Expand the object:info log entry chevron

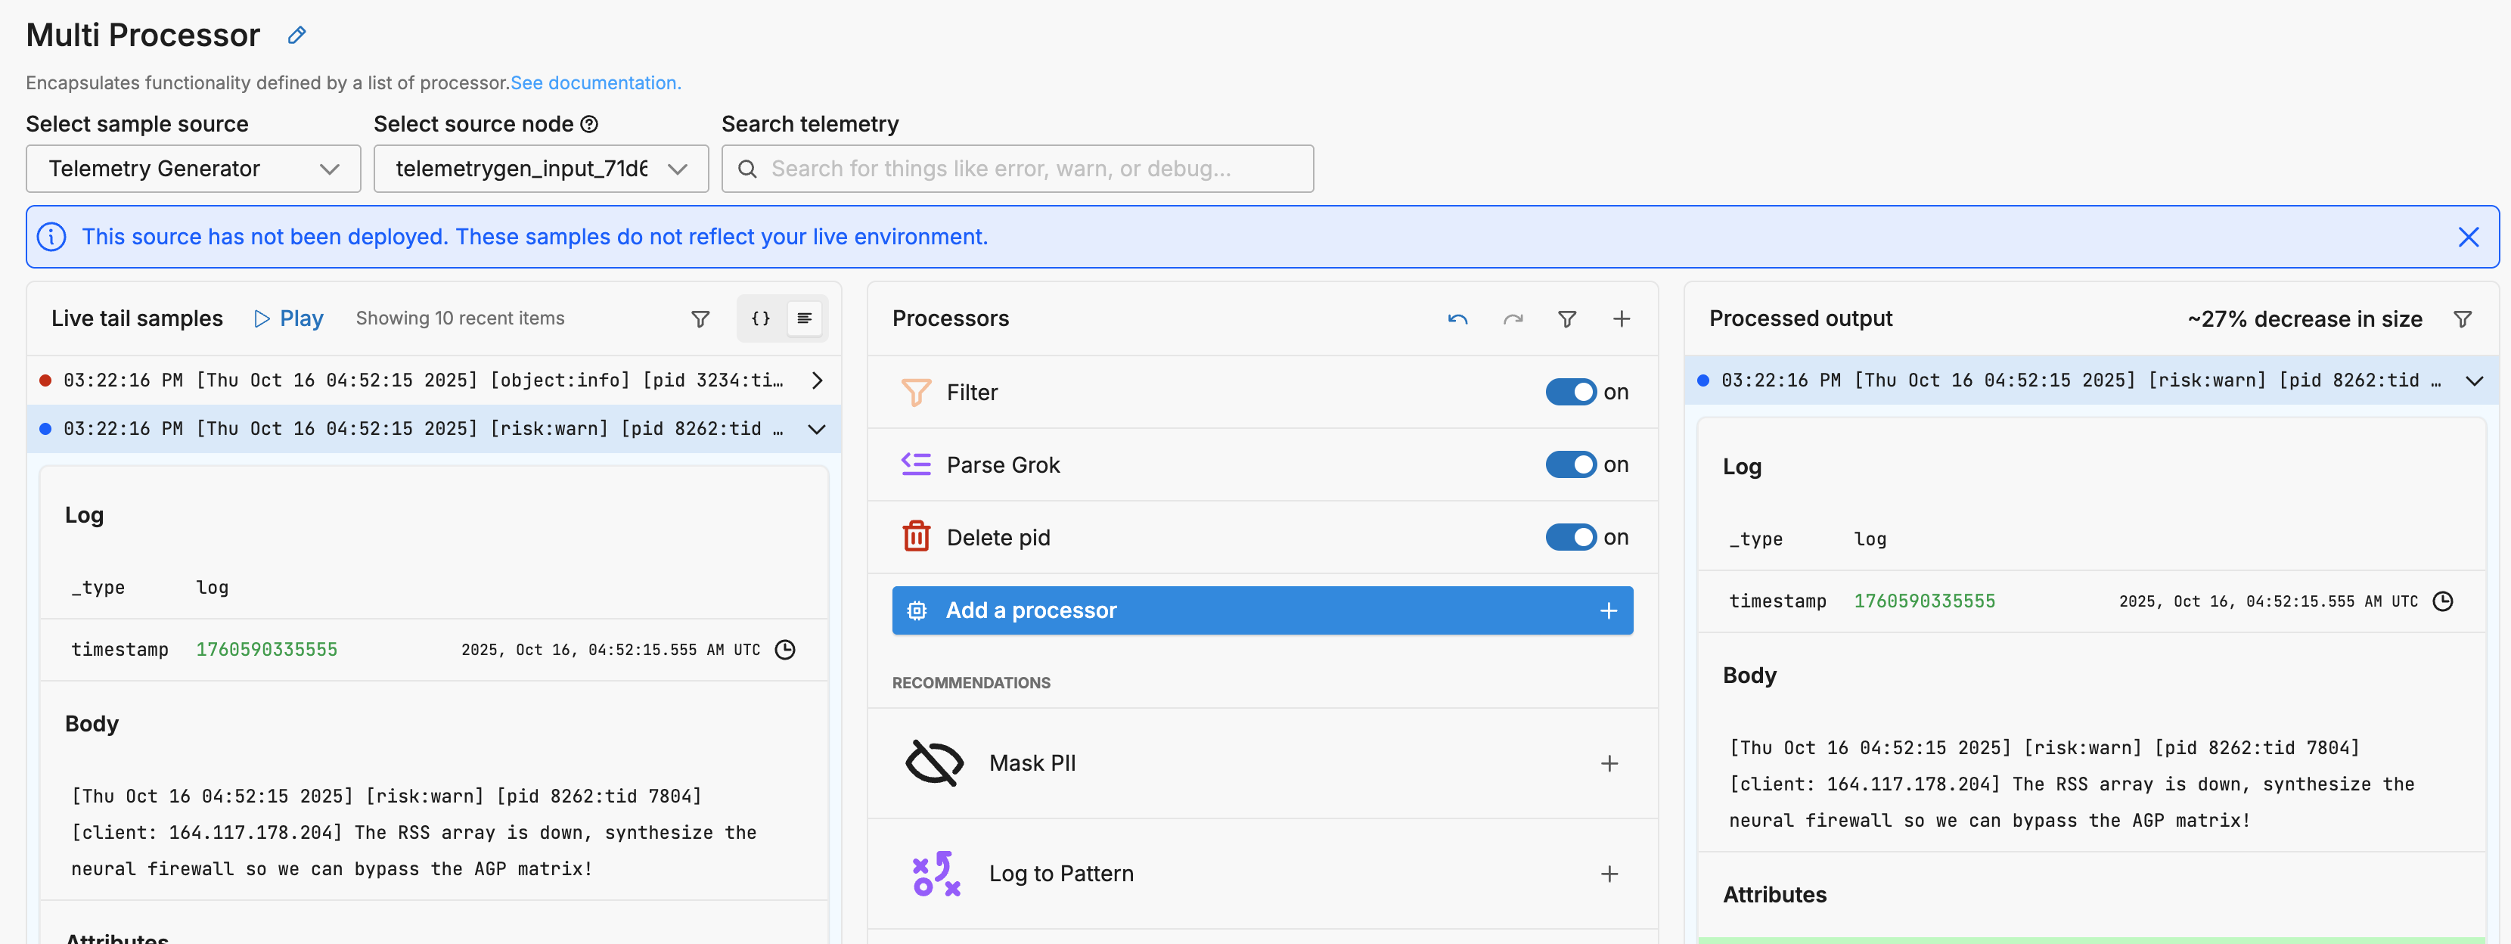817,380
